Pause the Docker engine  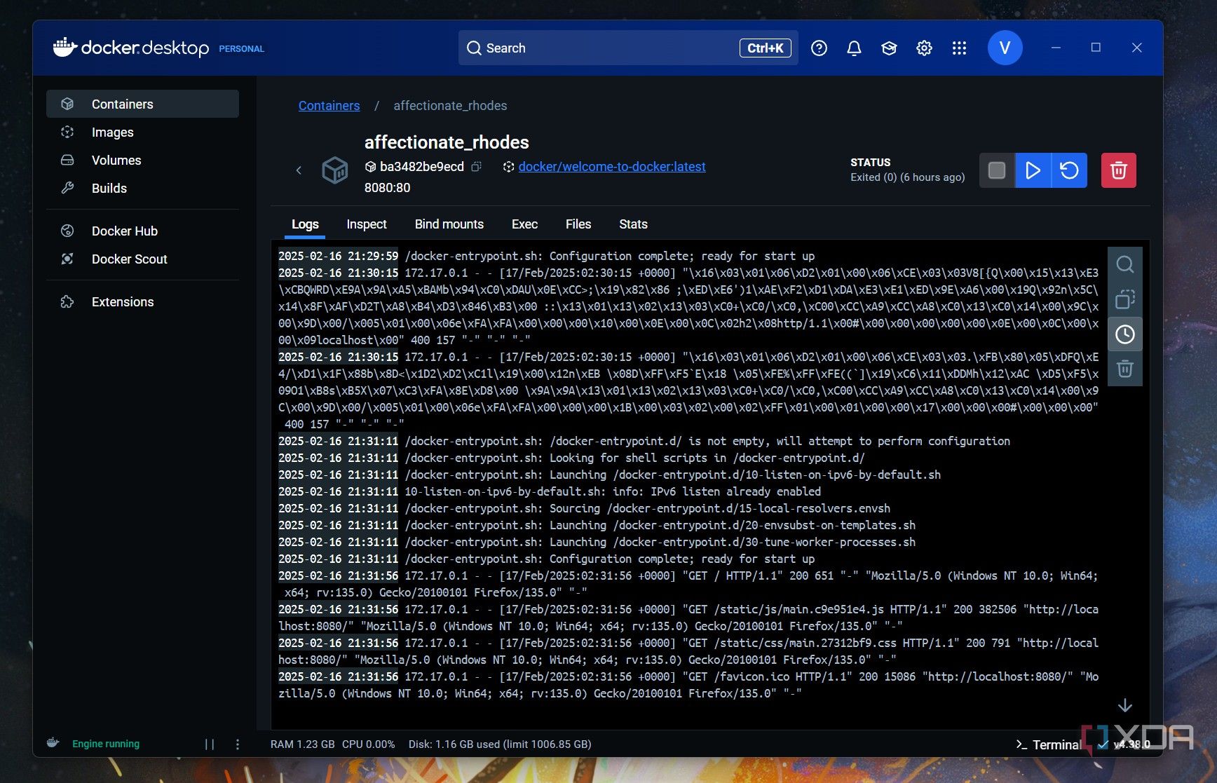[x=208, y=744]
